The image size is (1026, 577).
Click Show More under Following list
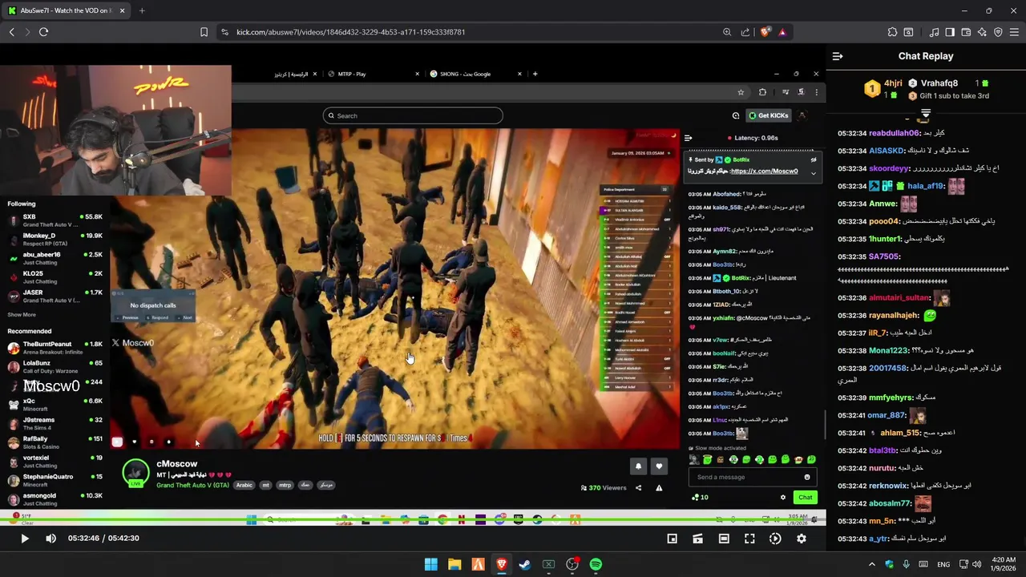(22, 315)
